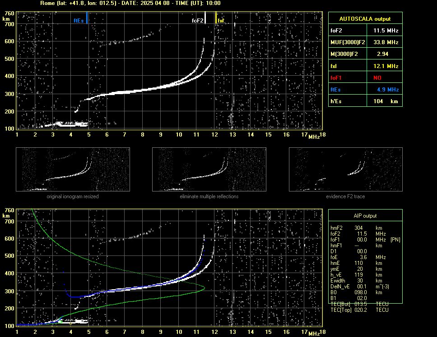Click the 'AIP output' header
Viewport: 437px width, 337px height.
365,216
